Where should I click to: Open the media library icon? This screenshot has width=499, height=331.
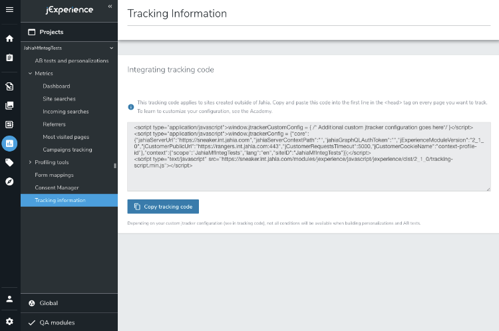pyautogui.click(x=9, y=105)
